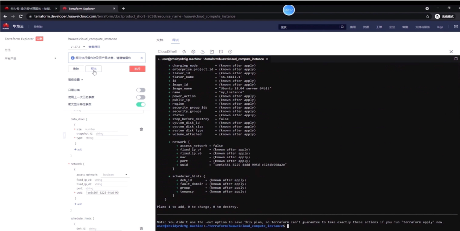Open the mail messages icon
460x231 pixels.
[456, 26]
